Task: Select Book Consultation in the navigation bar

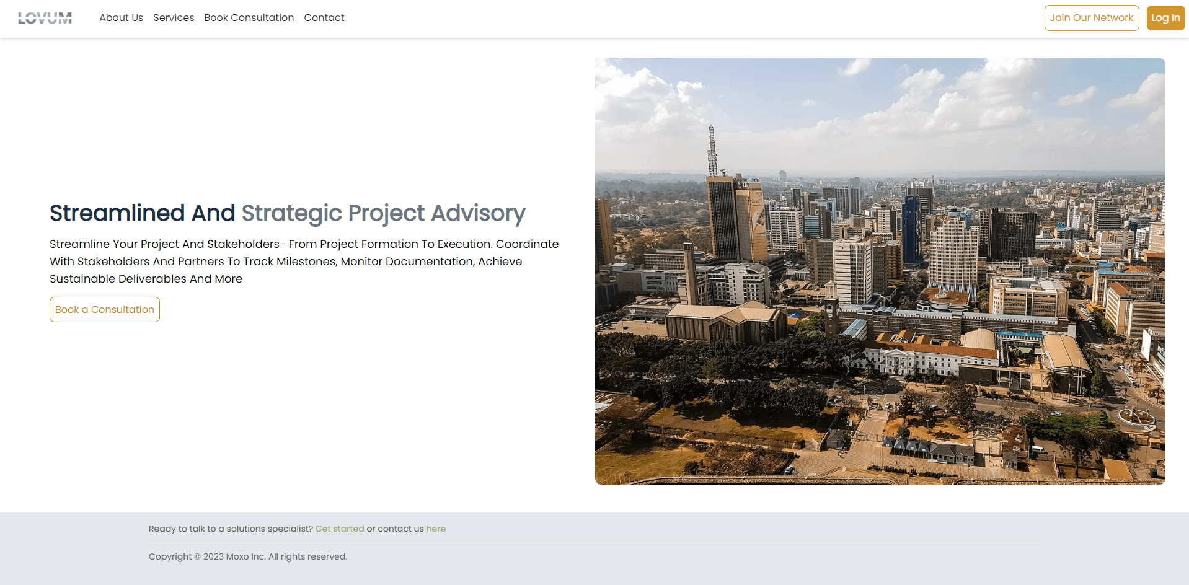Action: coord(249,18)
